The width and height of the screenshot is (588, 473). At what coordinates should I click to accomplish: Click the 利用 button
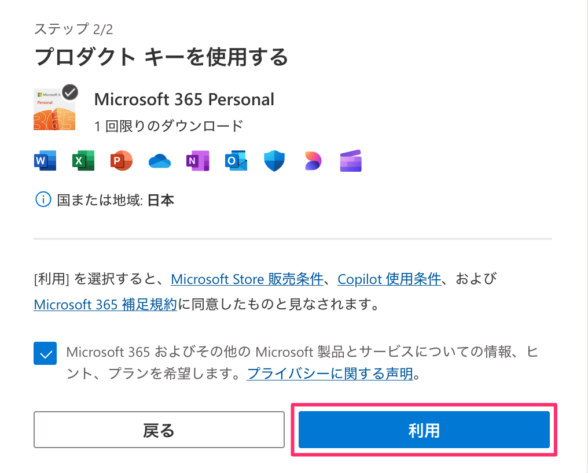tap(424, 430)
